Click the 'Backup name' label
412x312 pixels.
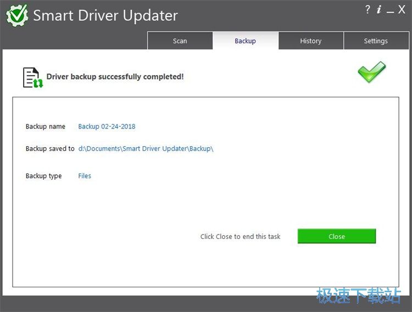(46, 126)
